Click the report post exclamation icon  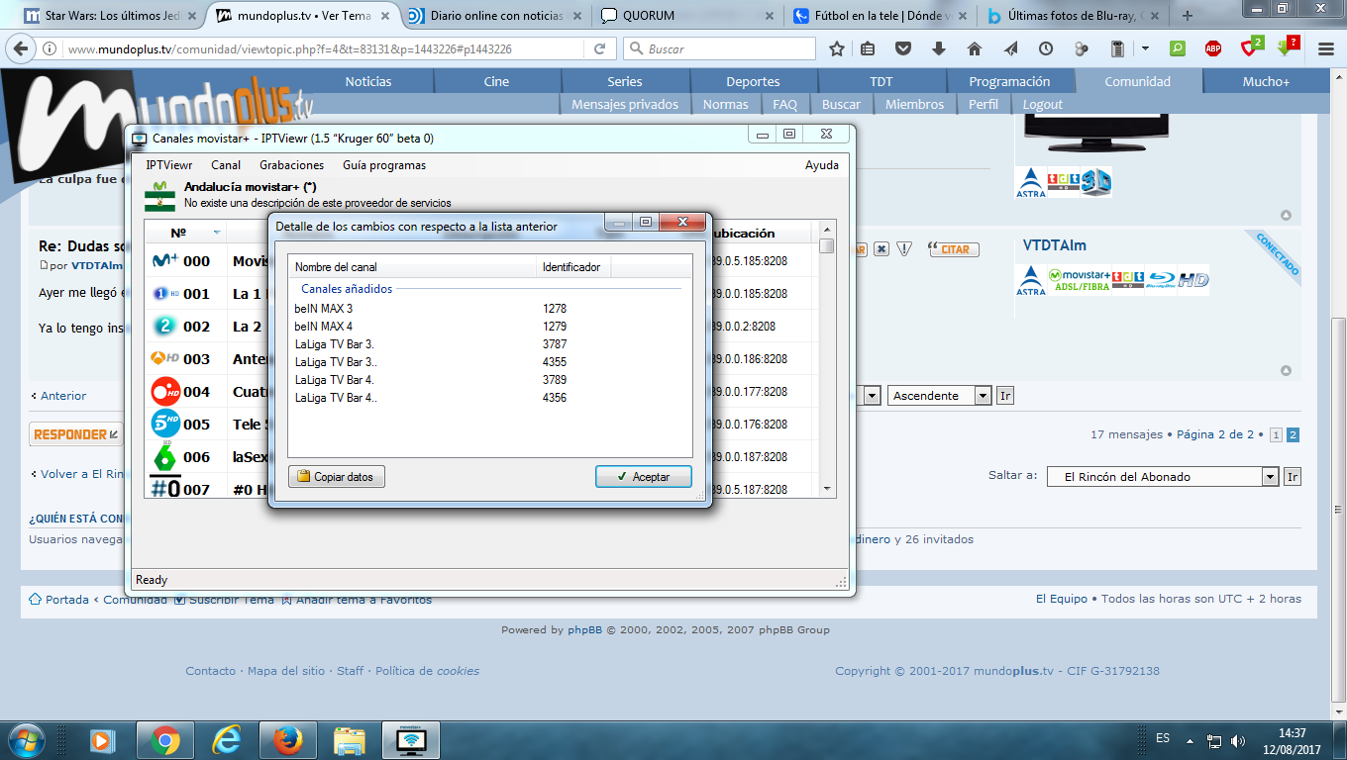pyautogui.click(x=903, y=249)
